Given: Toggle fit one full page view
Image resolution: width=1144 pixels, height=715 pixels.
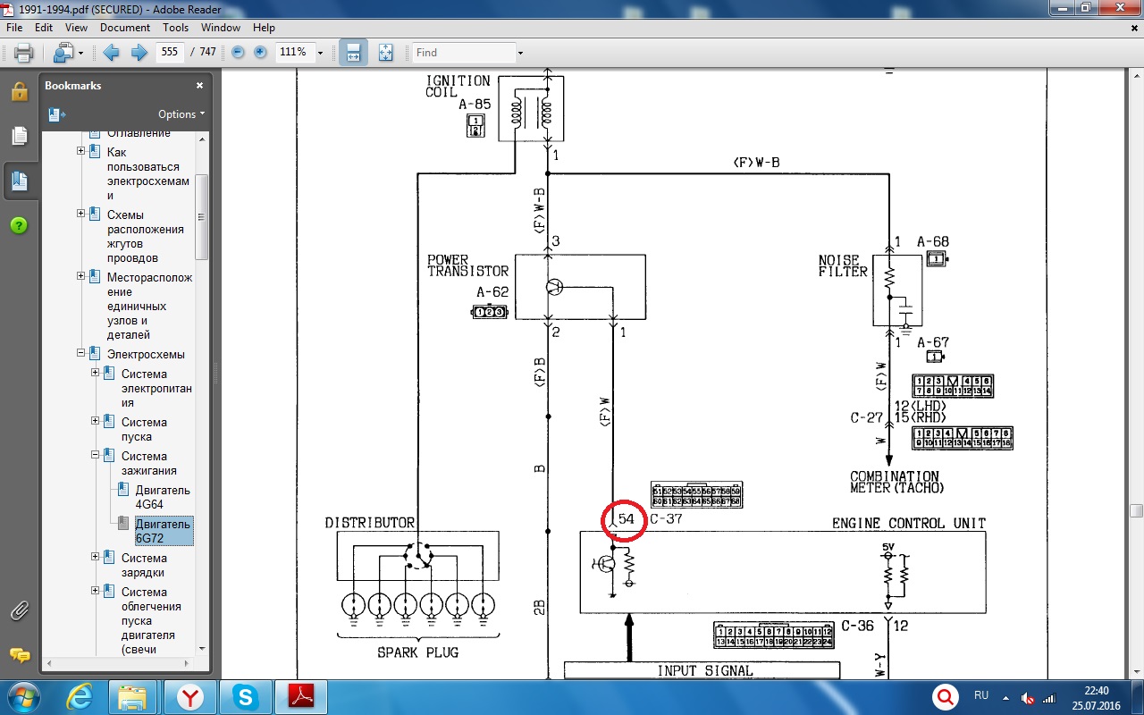Looking at the screenshot, I should coord(385,53).
